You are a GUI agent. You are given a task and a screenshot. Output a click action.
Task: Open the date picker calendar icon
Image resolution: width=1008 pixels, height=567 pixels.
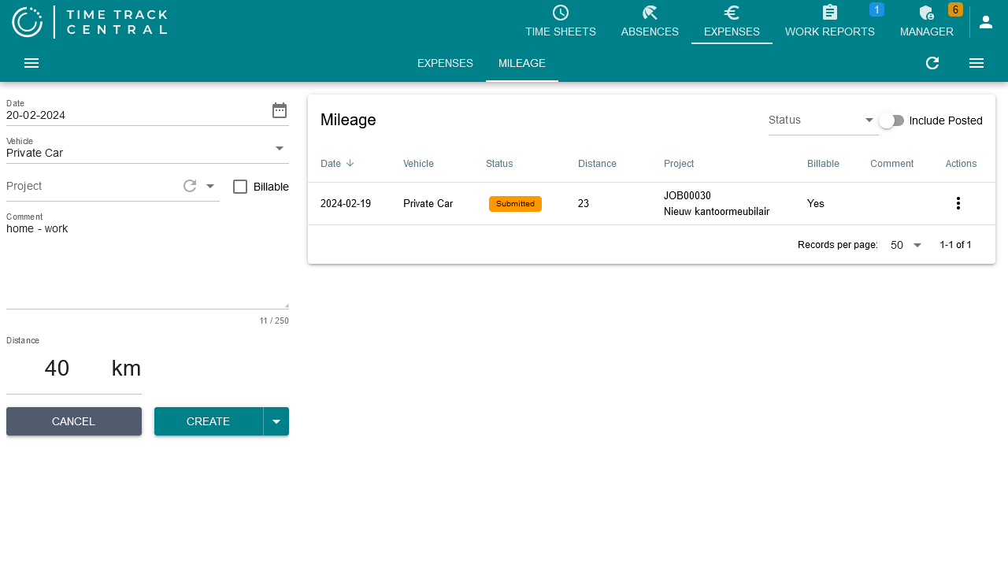tap(280, 110)
